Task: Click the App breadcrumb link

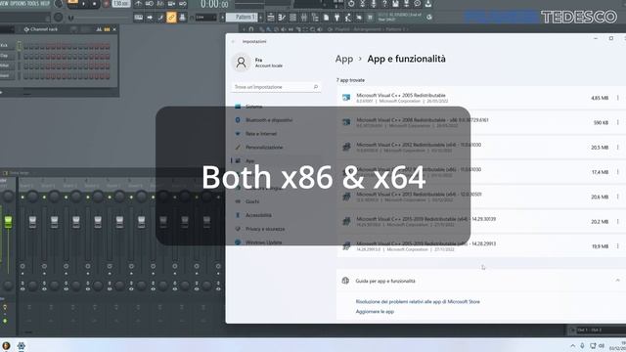Action: click(344, 59)
